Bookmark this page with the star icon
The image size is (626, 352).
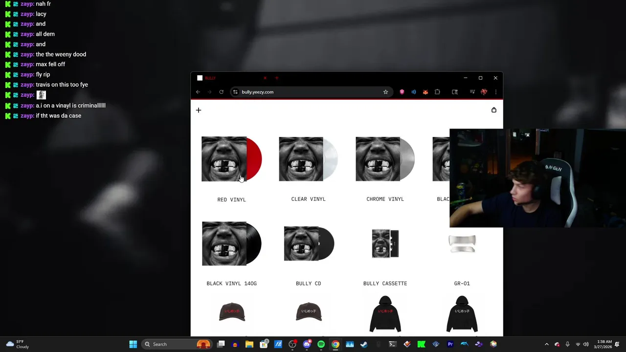point(385,92)
